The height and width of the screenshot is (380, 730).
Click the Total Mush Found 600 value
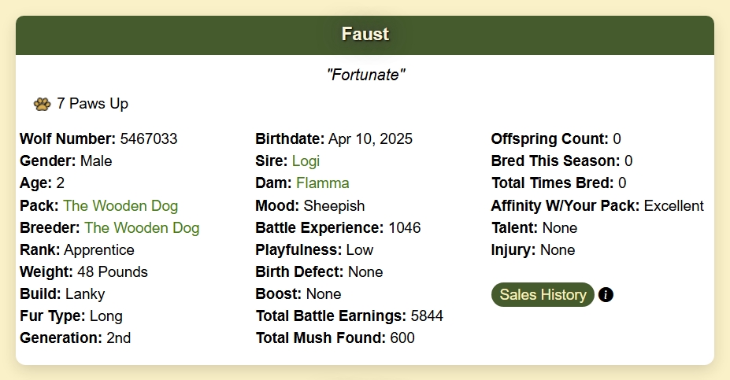pyautogui.click(x=402, y=338)
